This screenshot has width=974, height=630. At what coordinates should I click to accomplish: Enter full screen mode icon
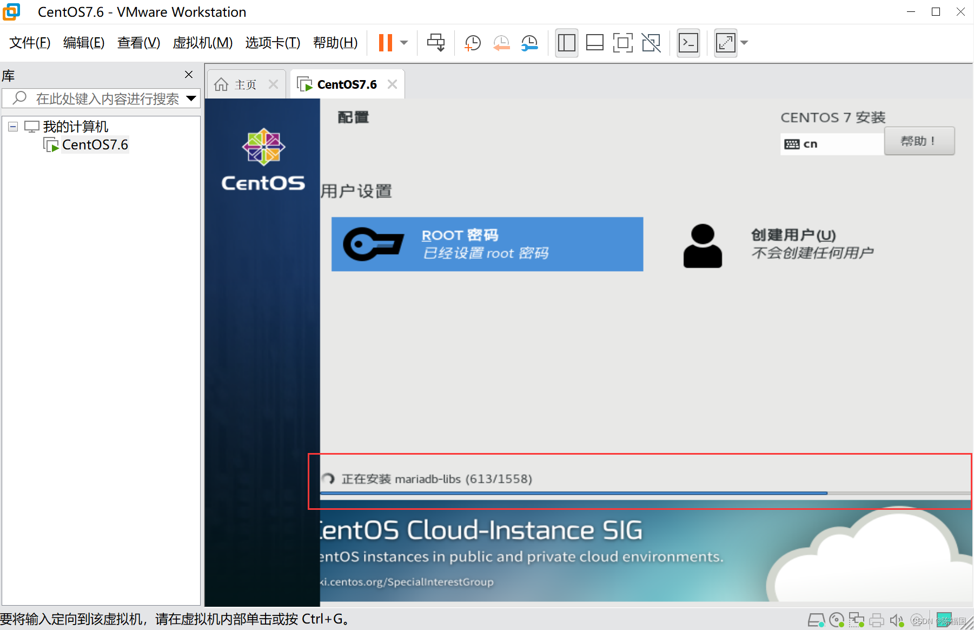pyautogui.click(x=623, y=43)
